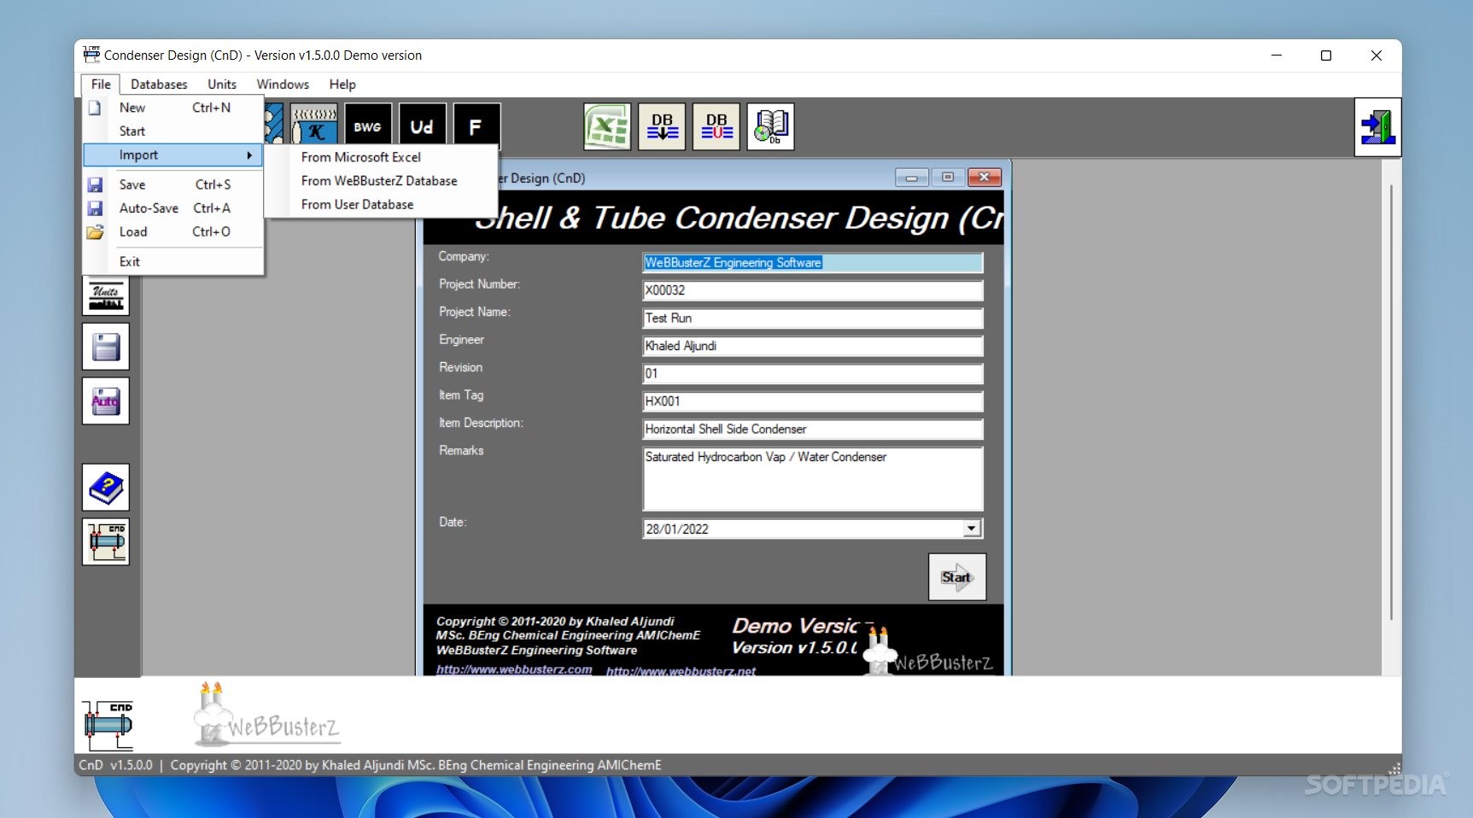This screenshot has height=818, width=1473.
Task: Select From Microsoft Excel
Action: click(381, 157)
